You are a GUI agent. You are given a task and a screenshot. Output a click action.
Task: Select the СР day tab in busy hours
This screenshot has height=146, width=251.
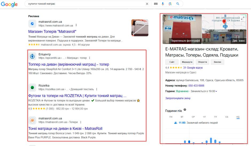pos(193,117)
